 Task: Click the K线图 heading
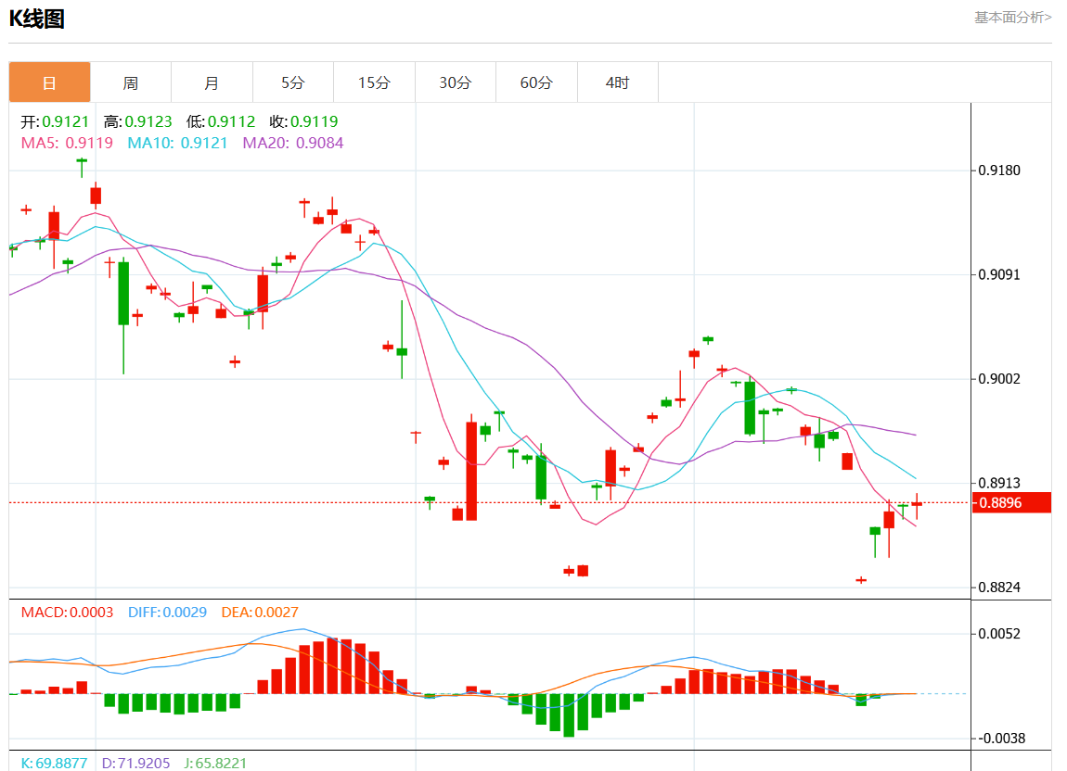tap(37, 19)
